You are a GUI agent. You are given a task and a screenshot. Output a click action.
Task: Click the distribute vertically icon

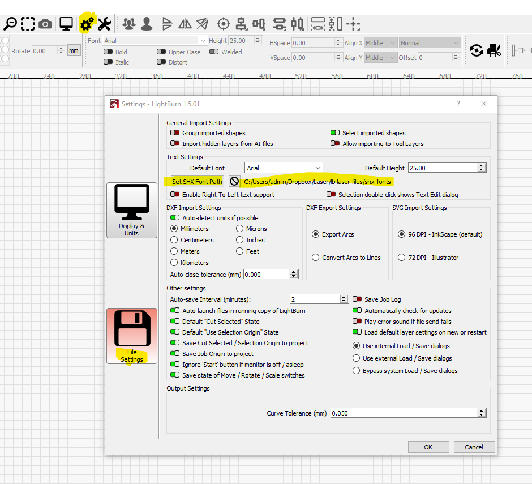pyautogui.click(x=280, y=24)
